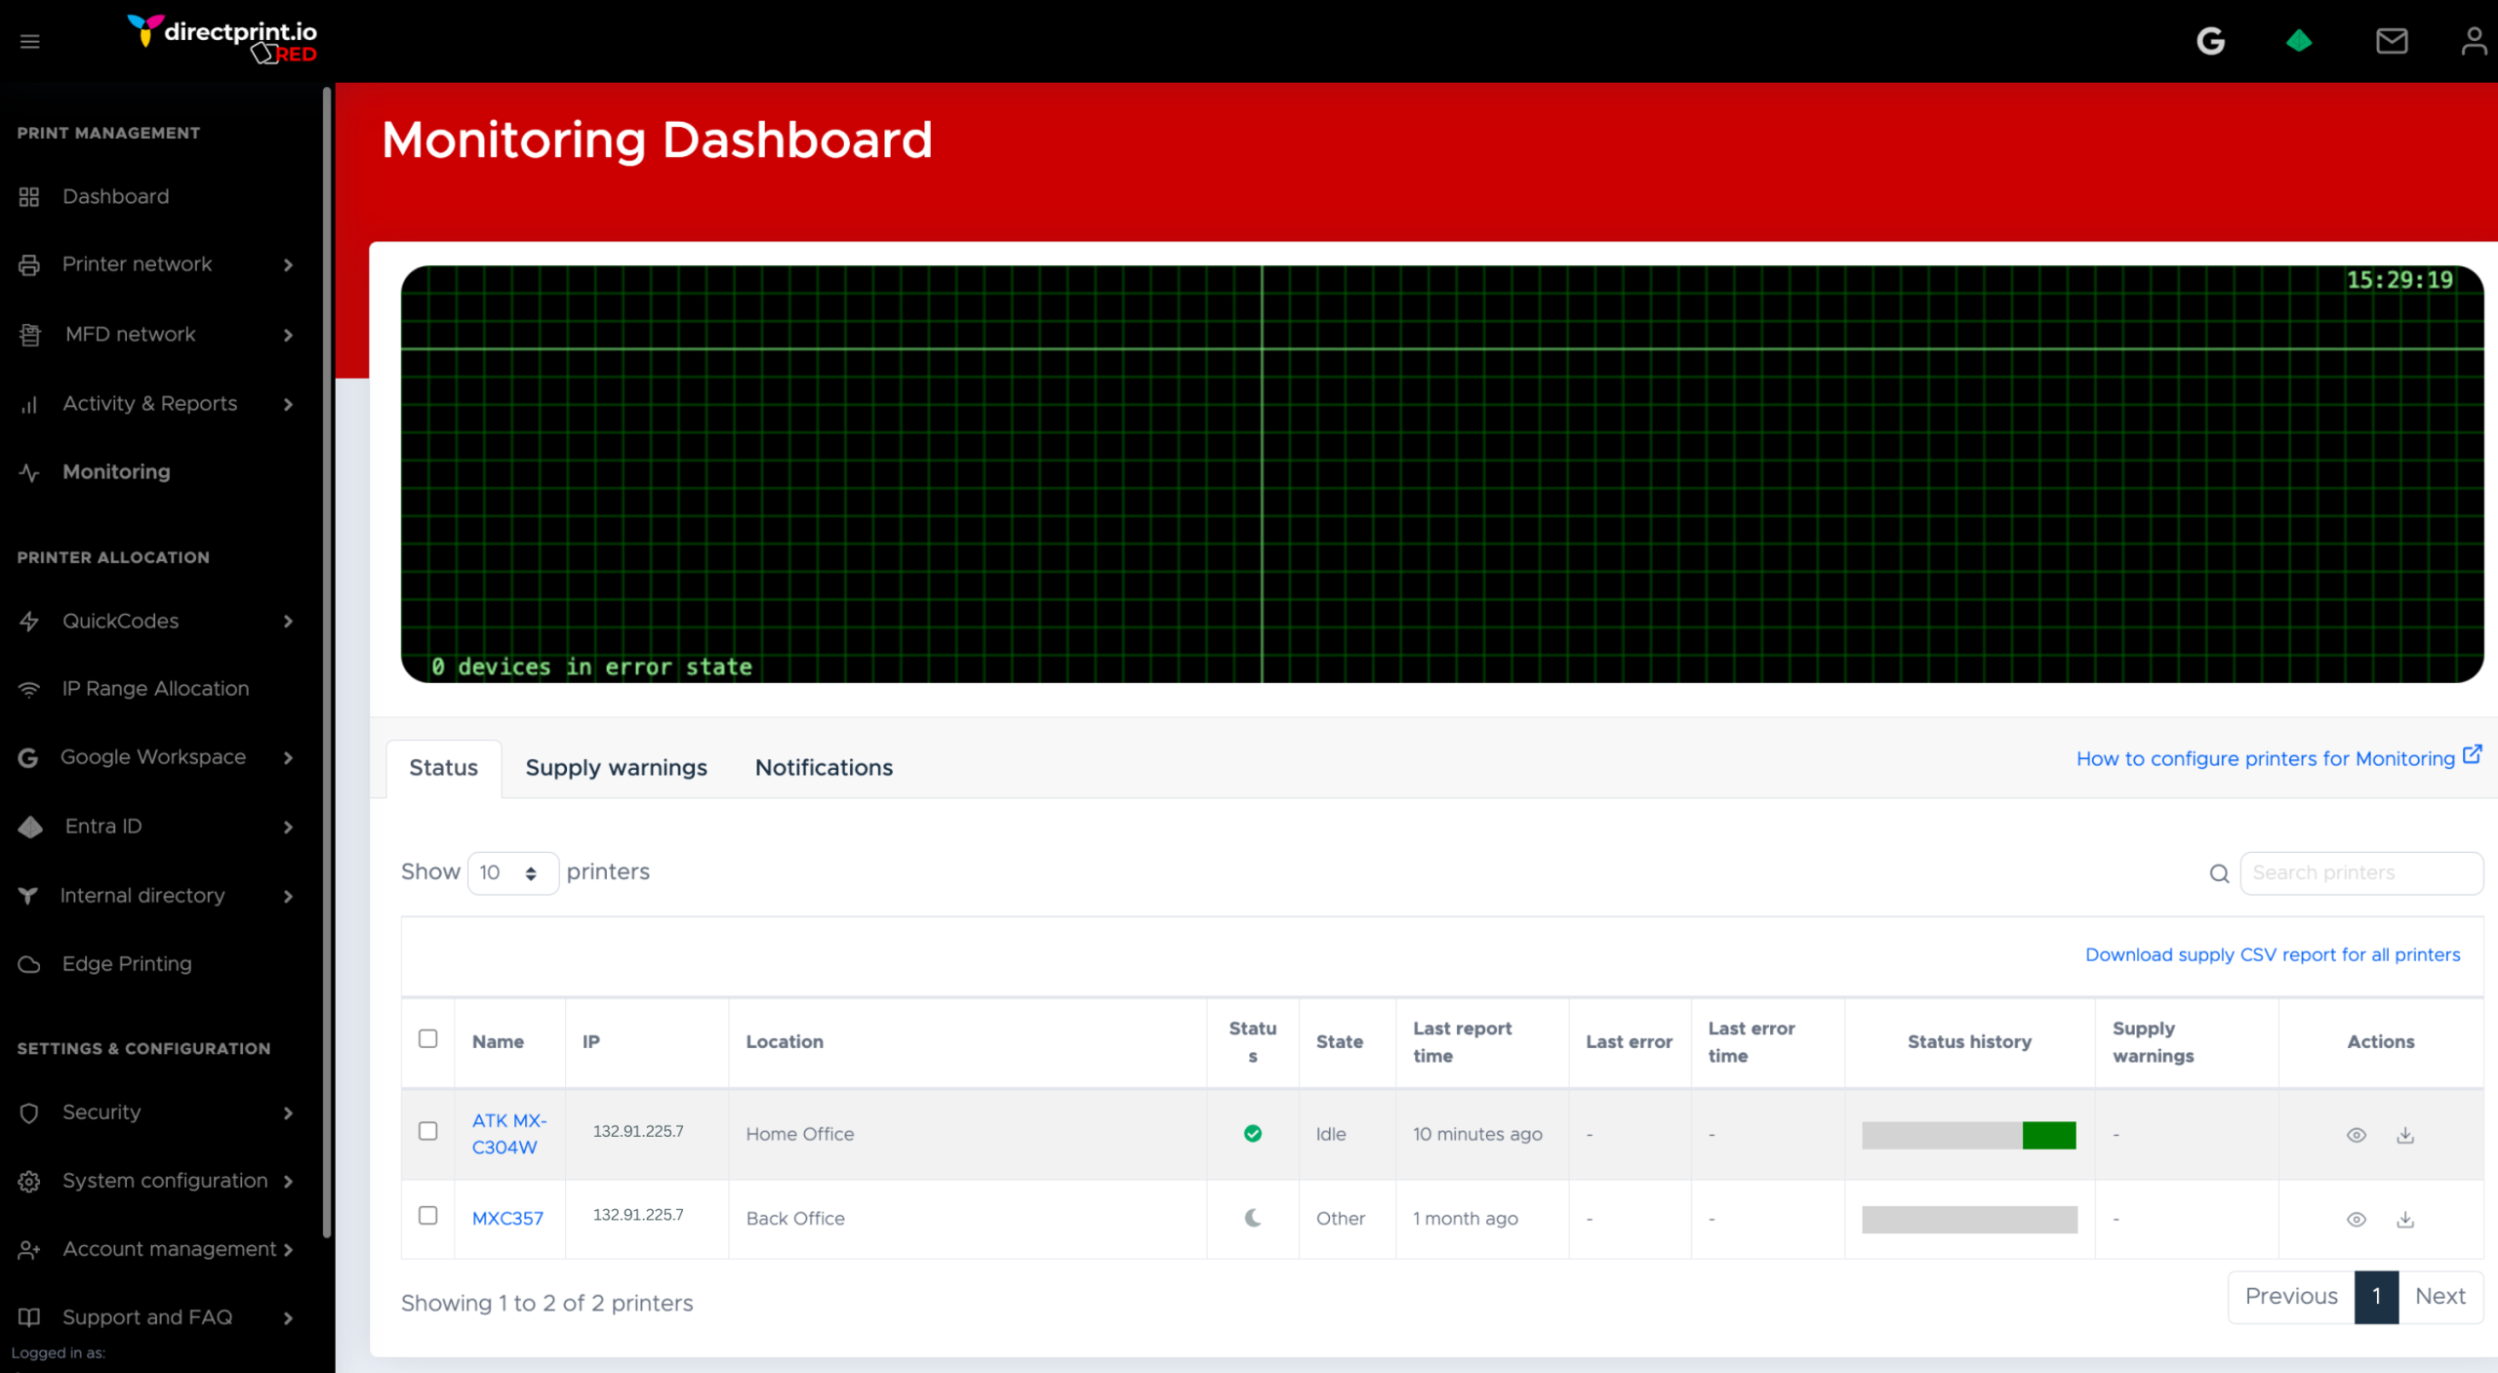View MXC357 details with eye icon

[2356, 1219]
